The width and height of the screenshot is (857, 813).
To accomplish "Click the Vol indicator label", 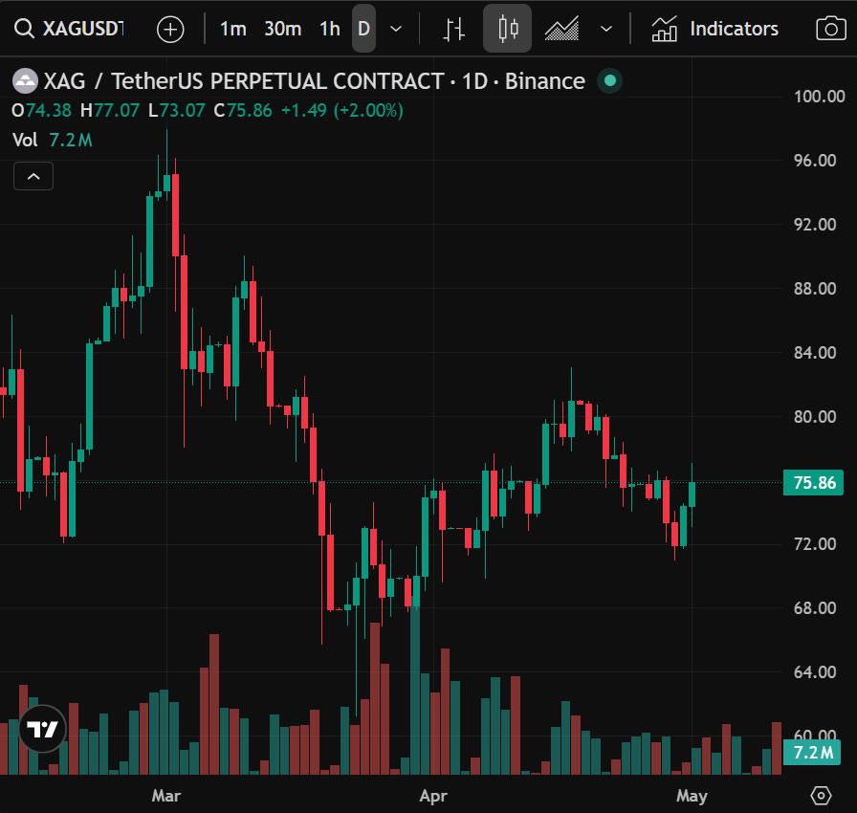I will pyautogui.click(x=25, y=140).
